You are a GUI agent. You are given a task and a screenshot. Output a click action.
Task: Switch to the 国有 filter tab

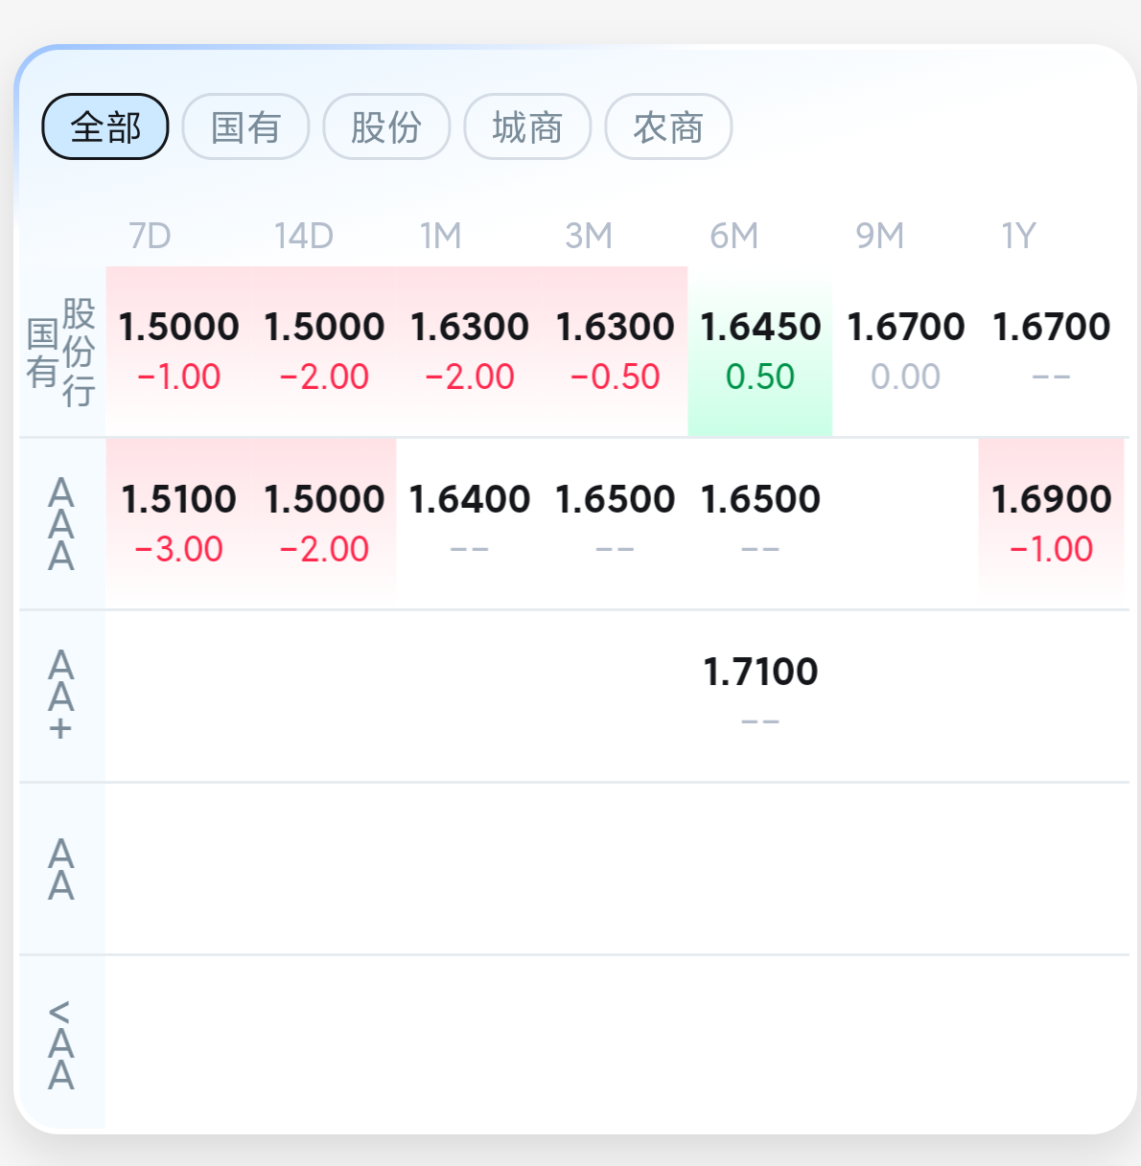(x=245, y=126)
